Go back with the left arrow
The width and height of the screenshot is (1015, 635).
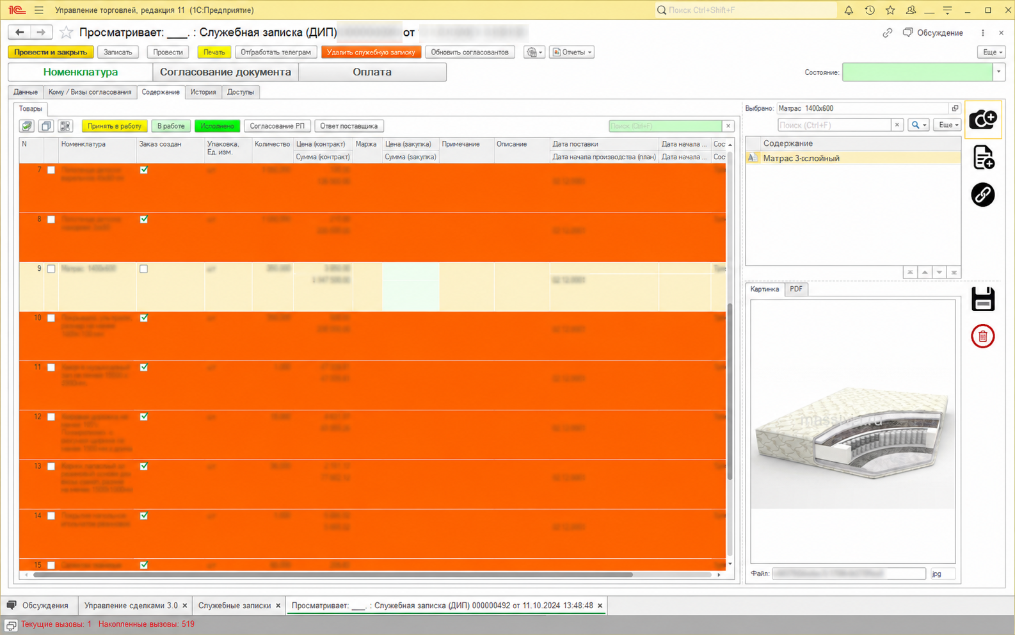(20, 32)
